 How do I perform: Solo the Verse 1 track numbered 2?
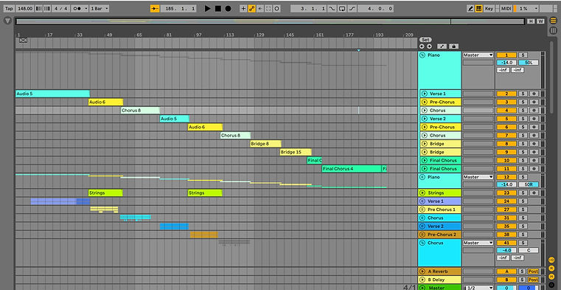[523, 94]
